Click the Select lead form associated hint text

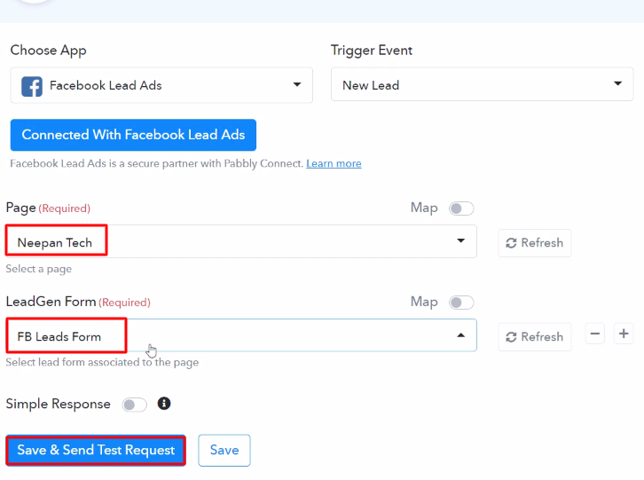tap(102, 363)
